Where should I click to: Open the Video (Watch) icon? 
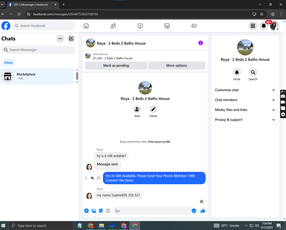[140, 26]
